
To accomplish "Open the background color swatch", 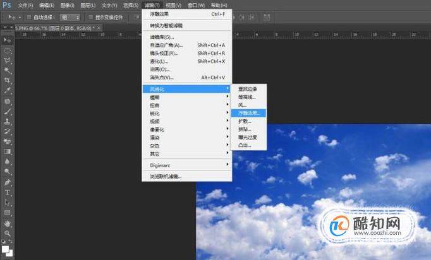I will (x=11, y=254).
